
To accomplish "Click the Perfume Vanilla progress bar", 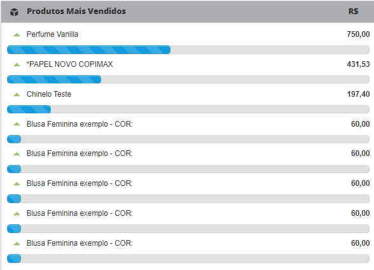I will [x=188, y=50].
